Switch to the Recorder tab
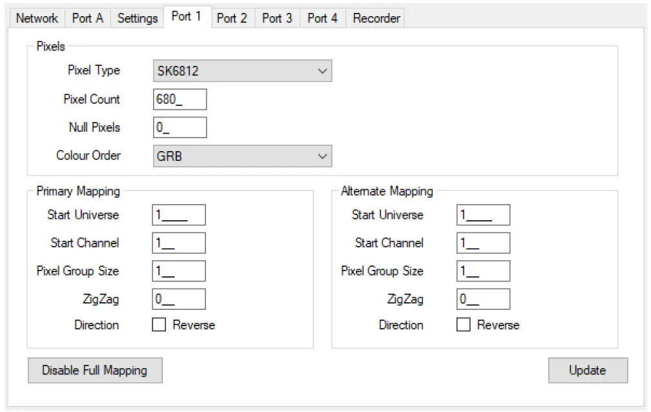 click(x=376, y=19)
